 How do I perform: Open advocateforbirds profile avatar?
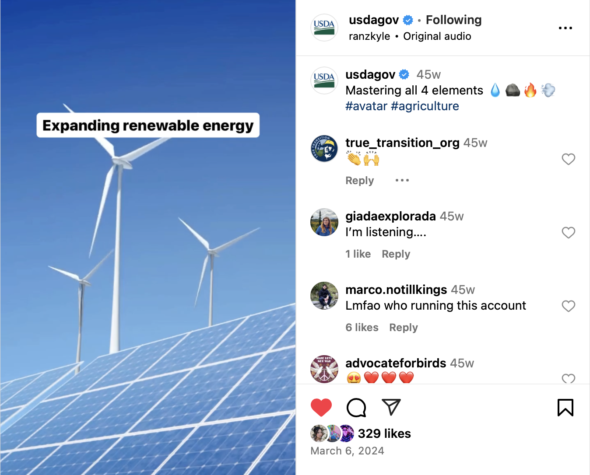(324, 369)
